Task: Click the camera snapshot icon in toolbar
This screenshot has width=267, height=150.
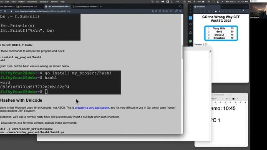Action: click(160, 11)
